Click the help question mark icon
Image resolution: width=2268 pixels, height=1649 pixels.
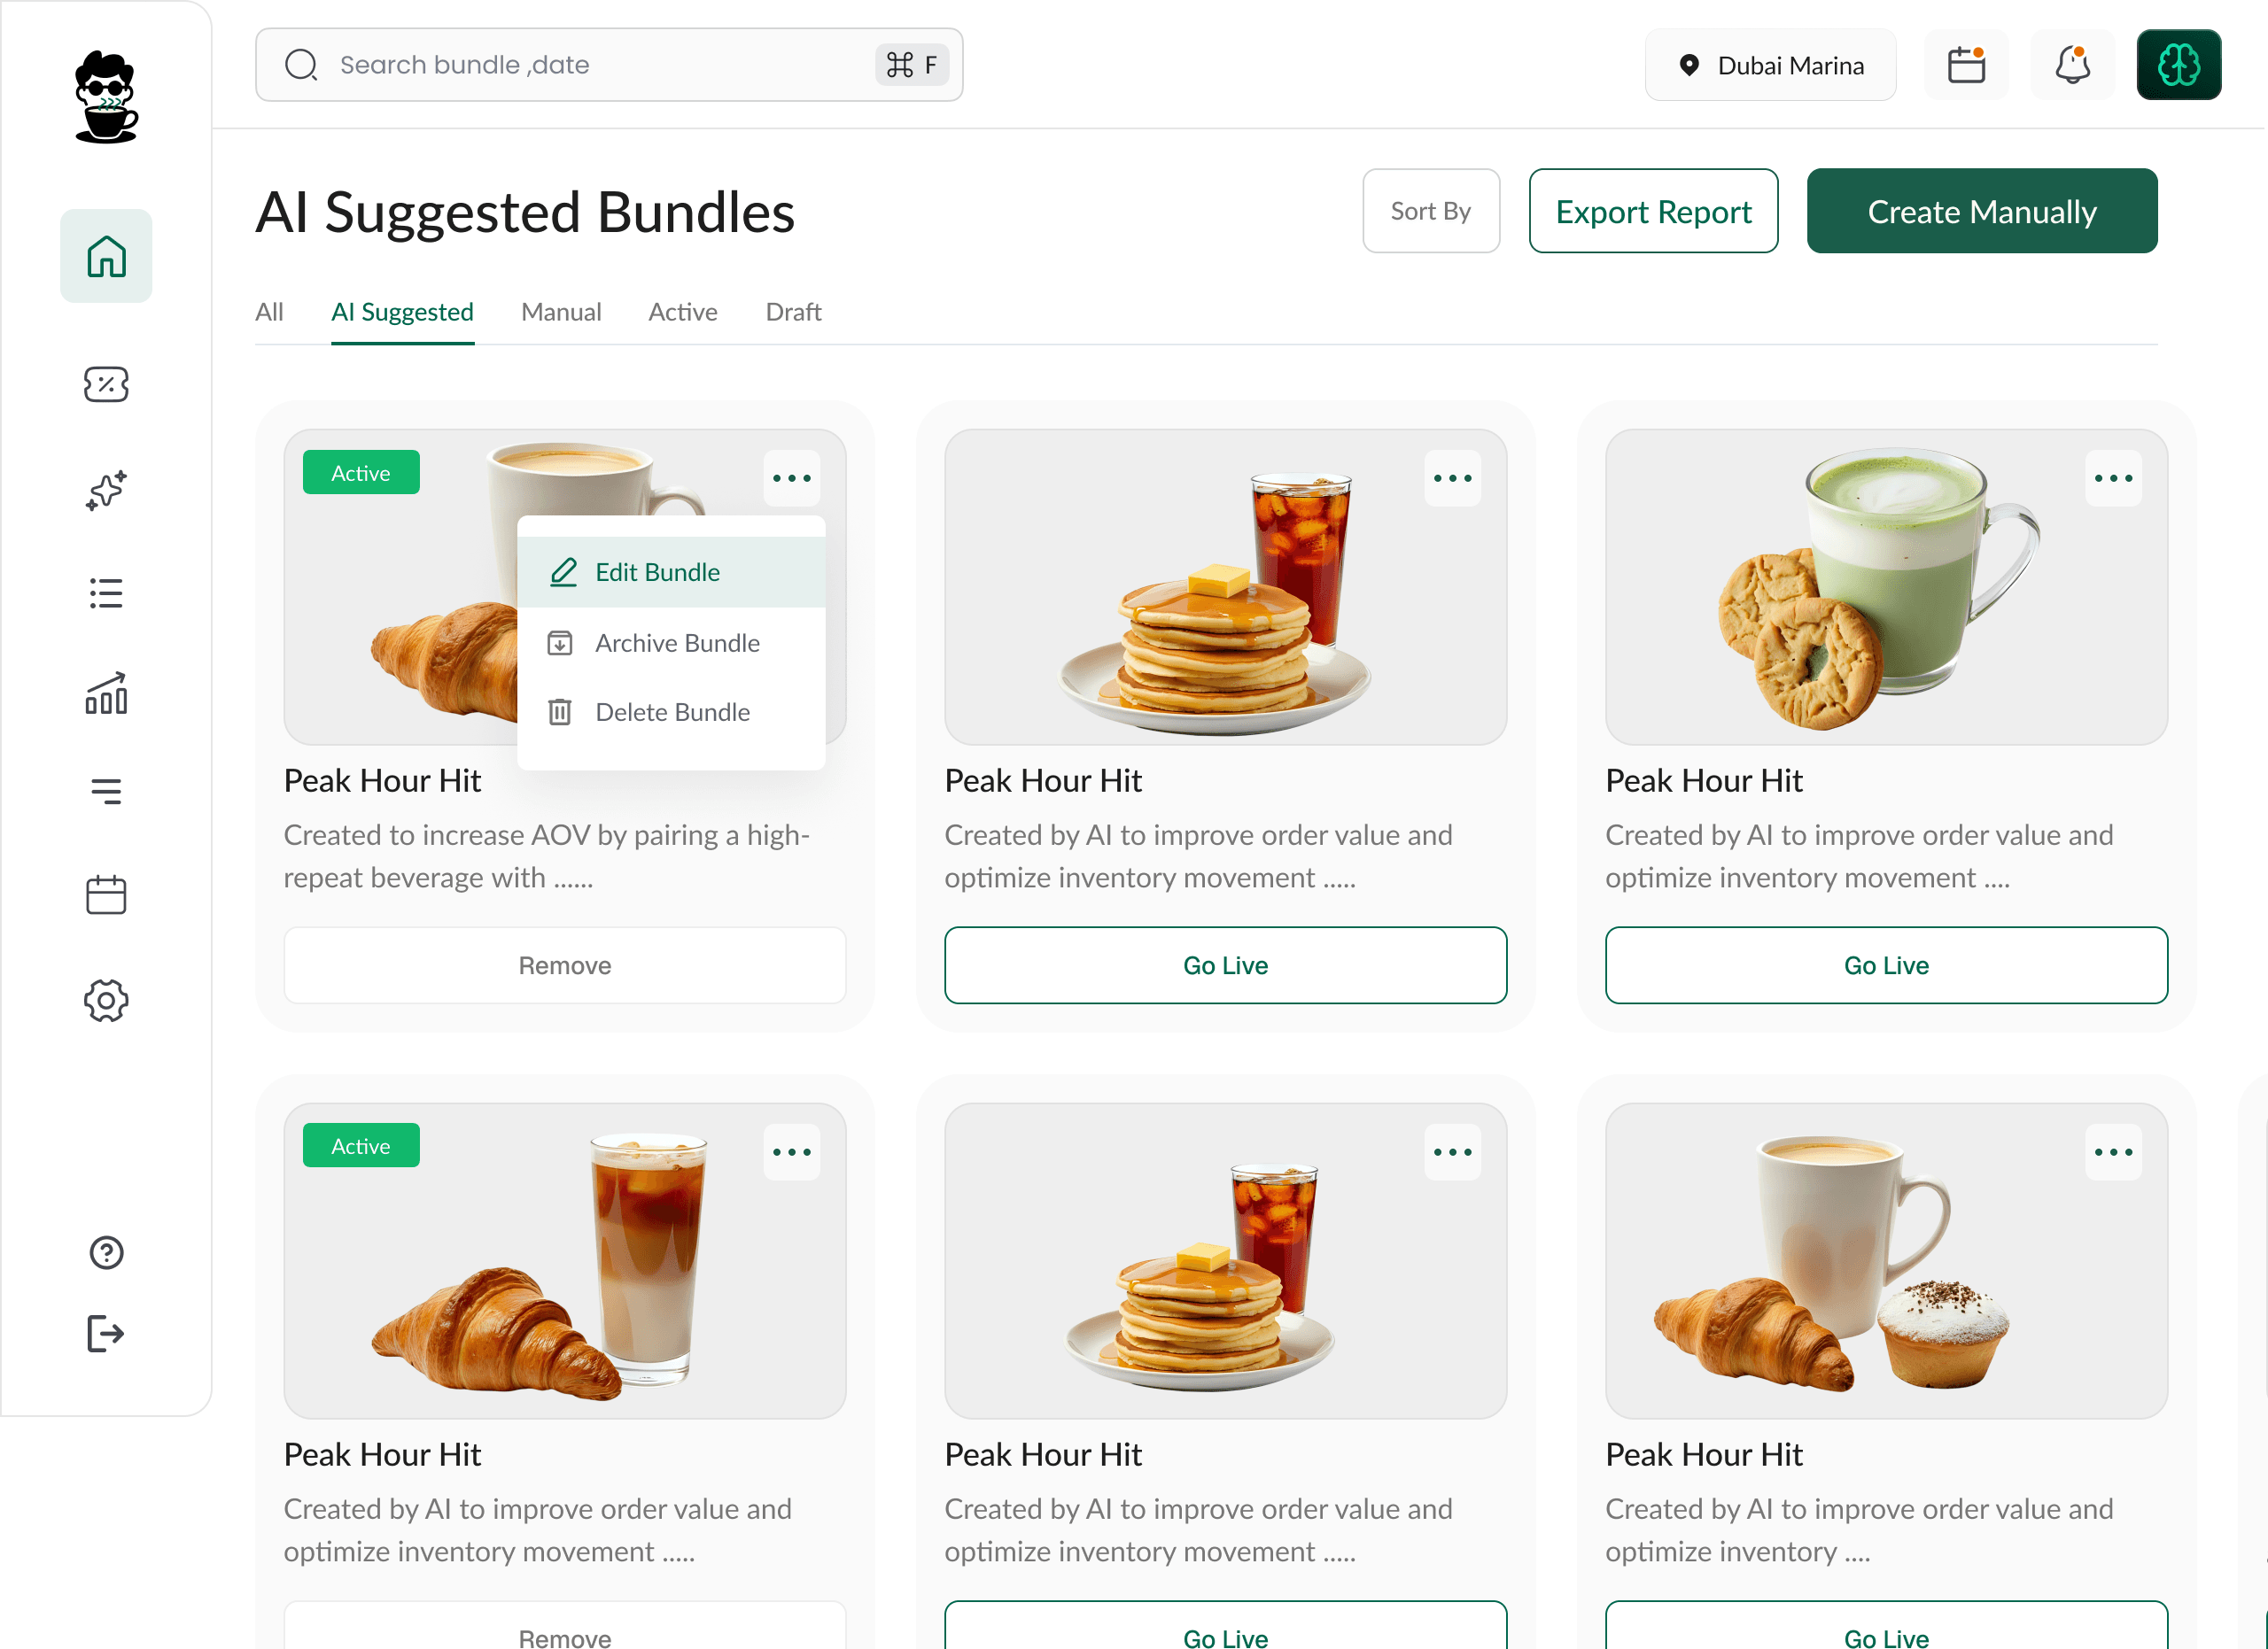click(106, 1252)
